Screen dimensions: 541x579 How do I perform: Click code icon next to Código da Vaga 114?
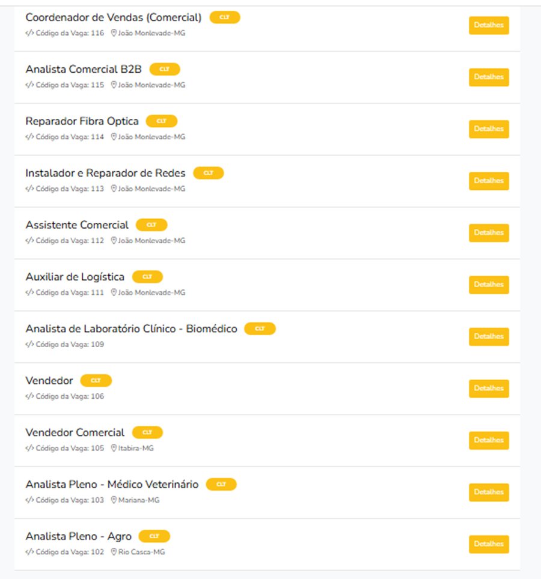[x=29, y=136]
